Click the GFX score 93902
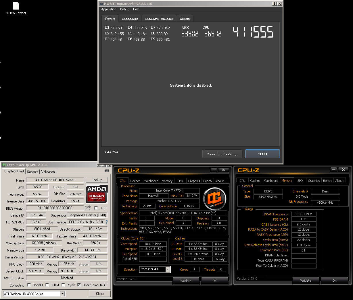353x300 pixels. 190,34
